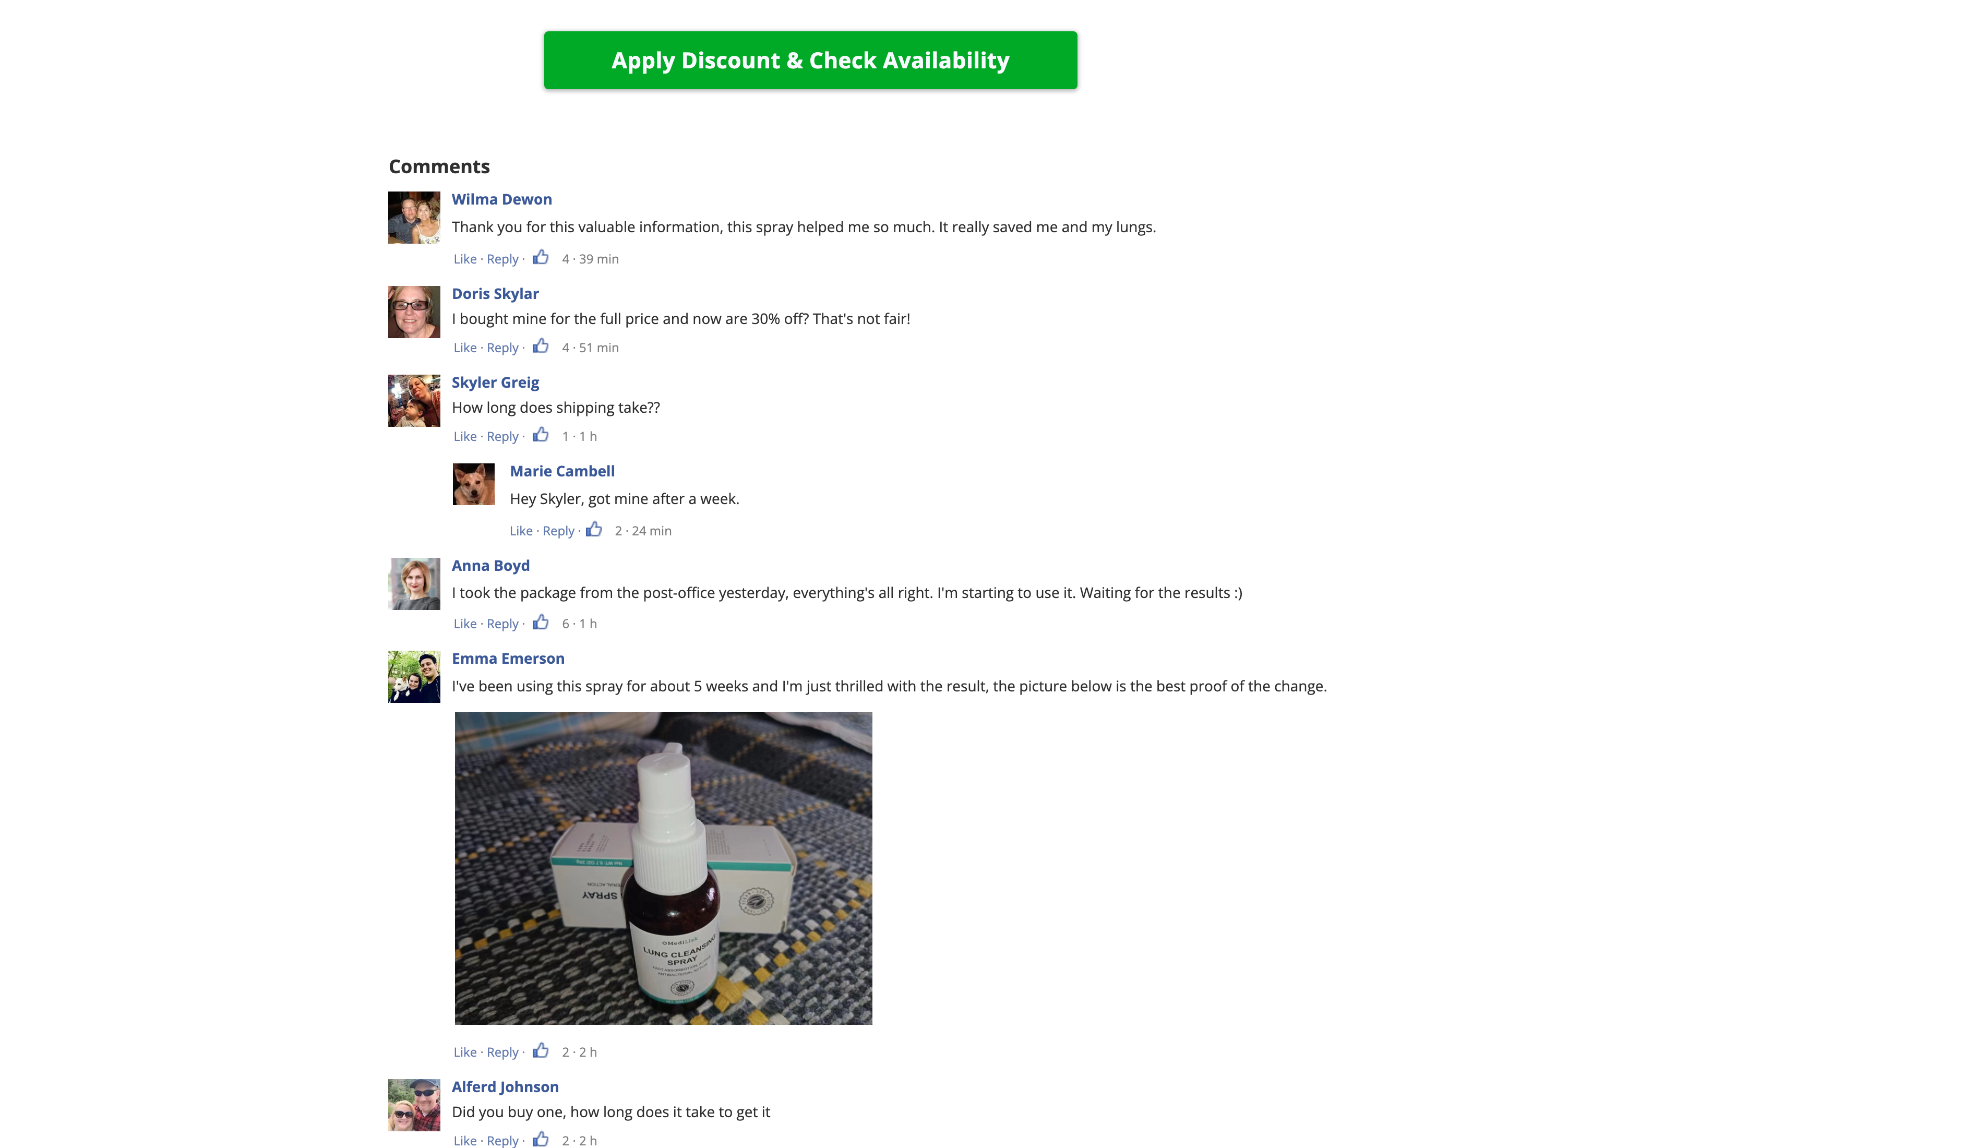Like Marie Cambell's reply
This screenshot has width=1988, height=1148.
click(522, 529)
